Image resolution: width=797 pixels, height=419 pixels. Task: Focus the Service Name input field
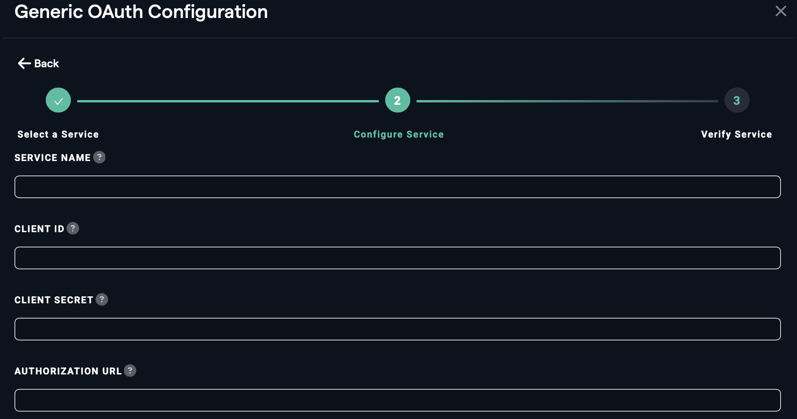(397, 187)
